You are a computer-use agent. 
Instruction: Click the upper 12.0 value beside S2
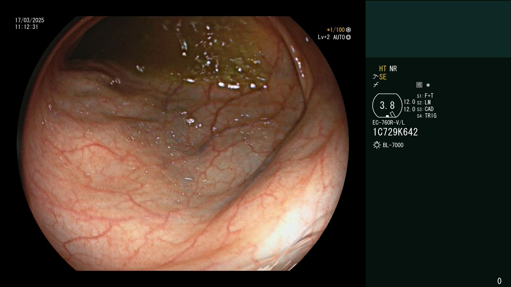coord(409,102)
